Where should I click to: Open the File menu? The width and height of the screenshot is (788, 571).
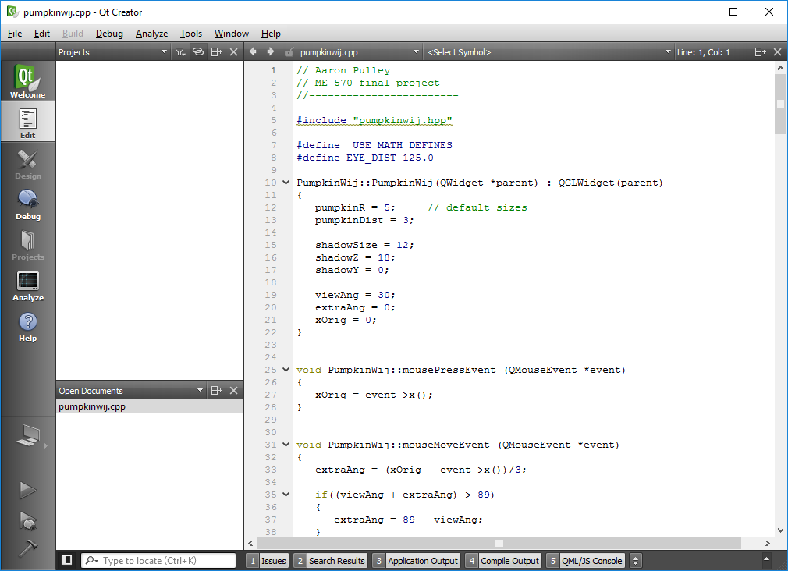point(15,34)
